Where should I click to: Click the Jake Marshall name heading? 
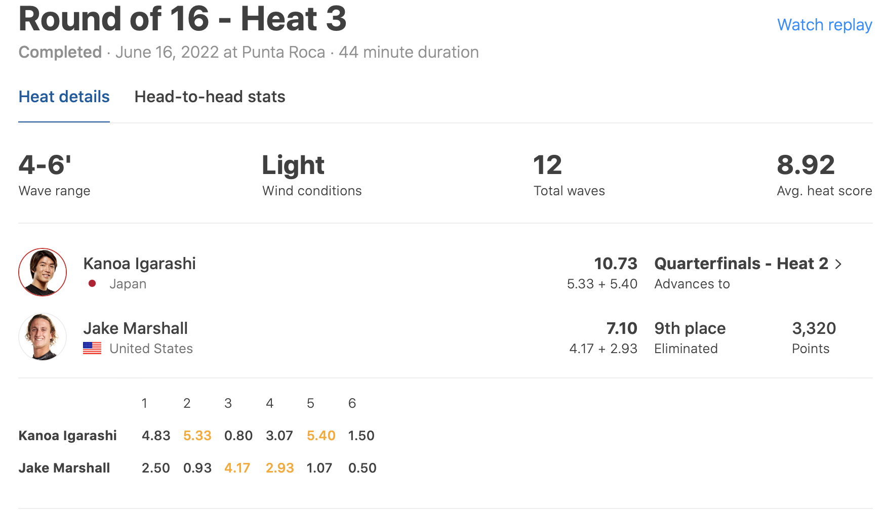tap(135, 328)
